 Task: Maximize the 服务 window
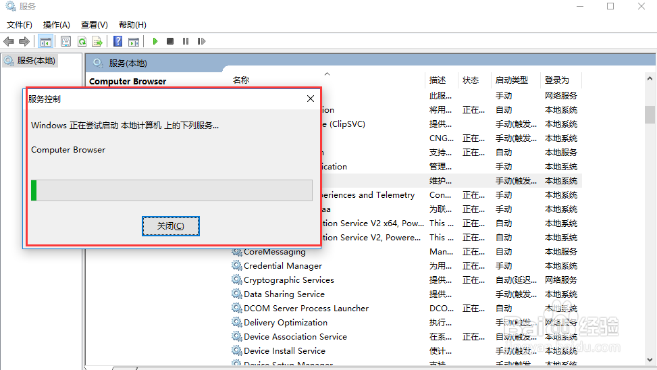click(x=610, y=6)
